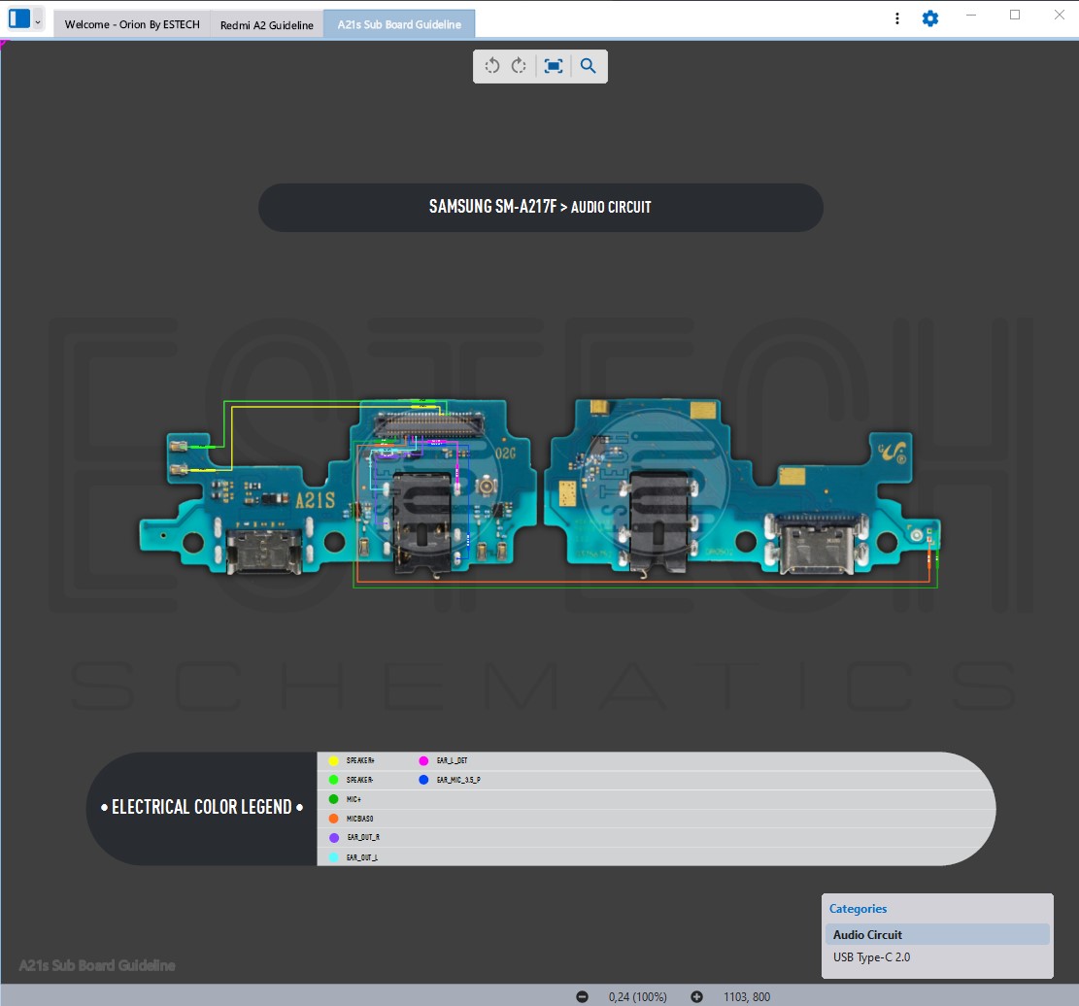Click the orange MICBIAS0 legend dot
The width and height of the screenshot is (1079, 1006).
(334, 819)
